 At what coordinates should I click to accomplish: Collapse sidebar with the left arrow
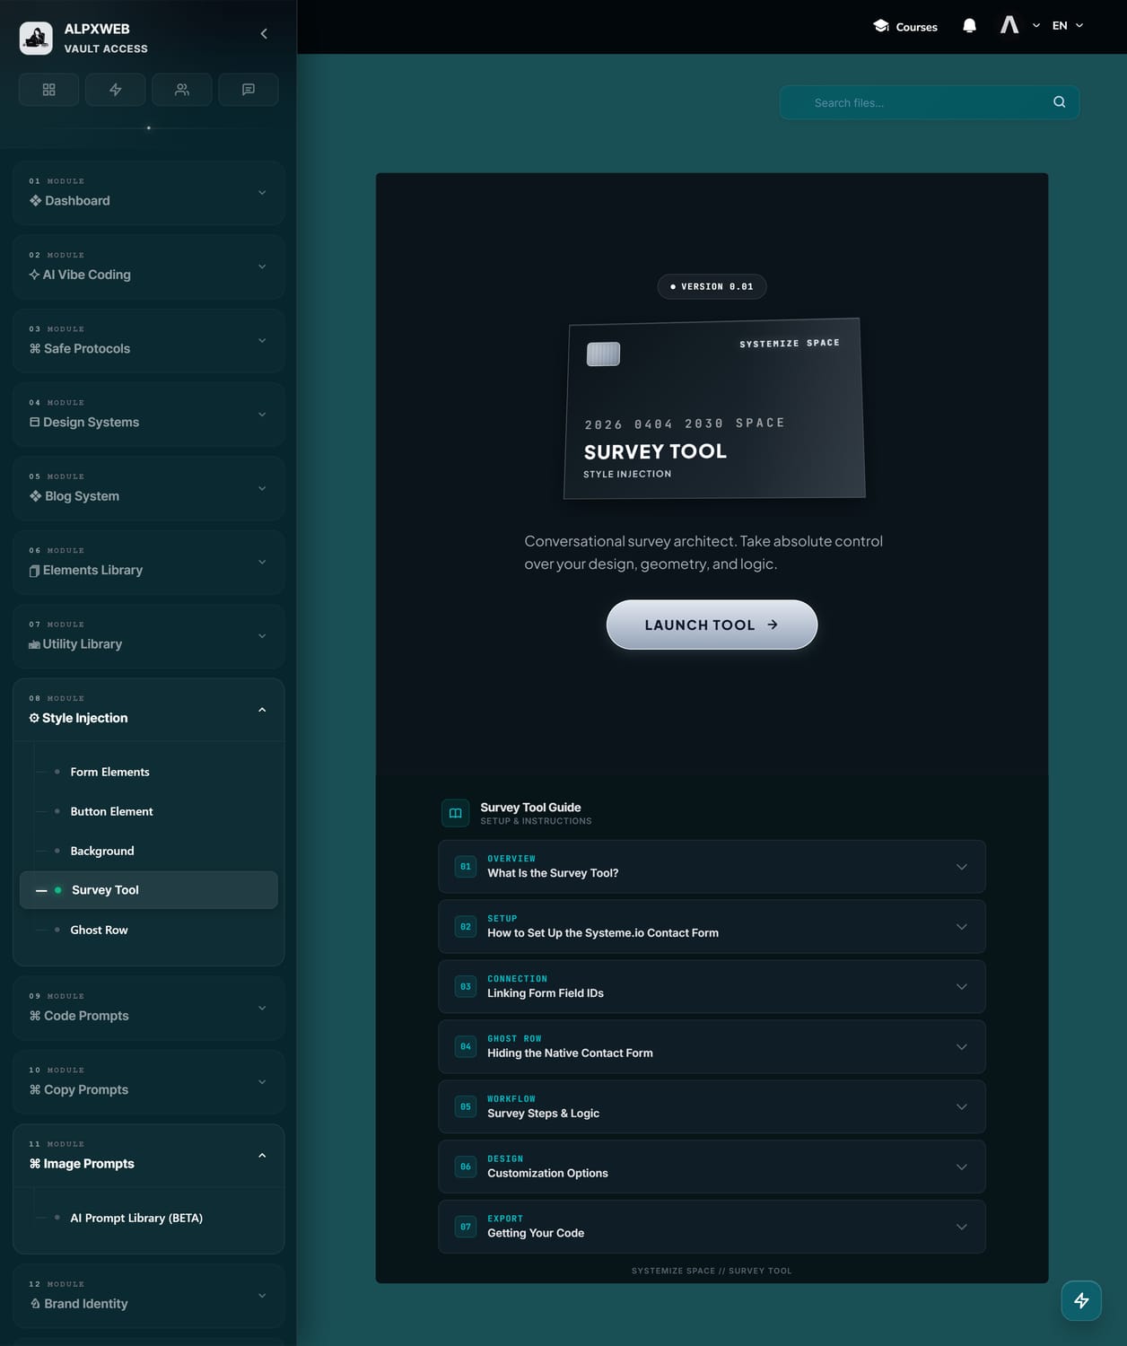click(264, 34)
